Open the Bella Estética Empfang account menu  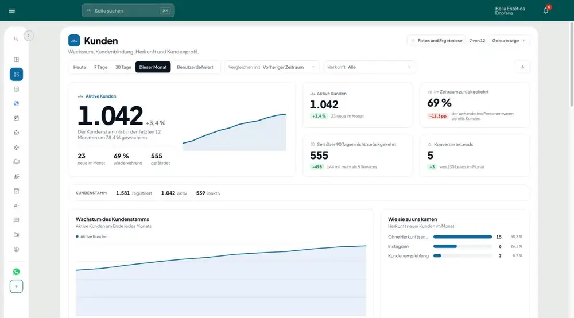(510, 10)
